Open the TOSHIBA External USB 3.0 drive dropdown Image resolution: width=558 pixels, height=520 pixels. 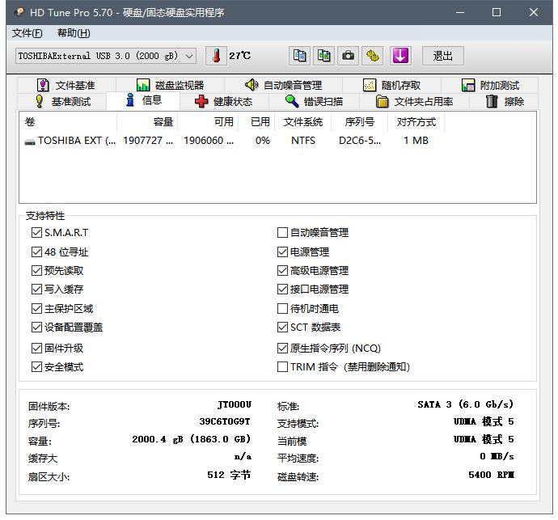coord(106,56)
